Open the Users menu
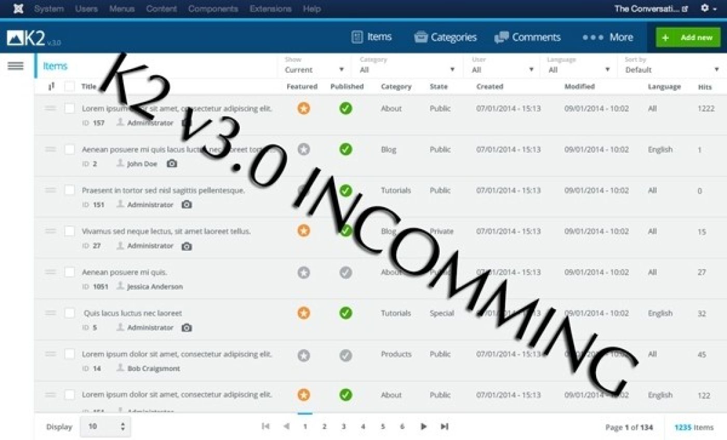This screenshot has height=440, width=727. 87,9
